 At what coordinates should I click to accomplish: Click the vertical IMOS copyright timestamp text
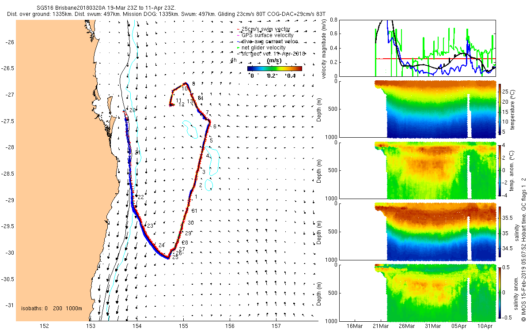point(523,249)
